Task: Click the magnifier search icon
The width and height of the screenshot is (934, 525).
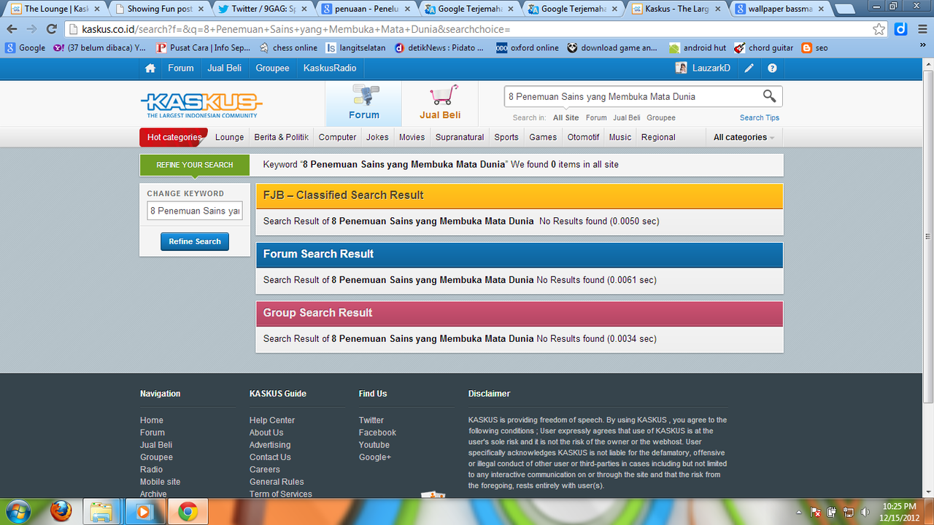Action: pos(769,96)
